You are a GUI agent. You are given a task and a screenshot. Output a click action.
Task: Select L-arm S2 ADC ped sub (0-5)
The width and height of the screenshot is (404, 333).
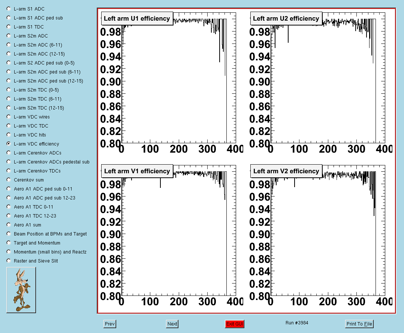pyautogui.click(x=9, y=63)
